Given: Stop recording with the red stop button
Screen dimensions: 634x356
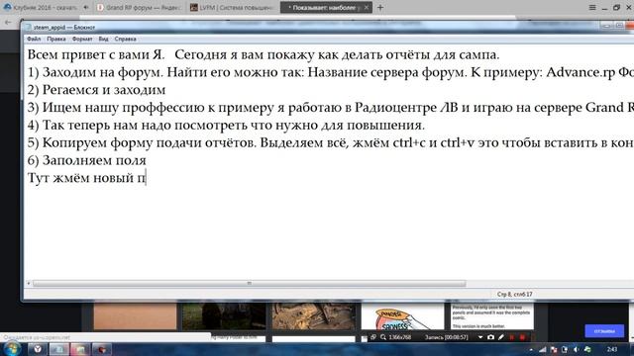Looking at the screenshot, I should click(x=522, y=337).
